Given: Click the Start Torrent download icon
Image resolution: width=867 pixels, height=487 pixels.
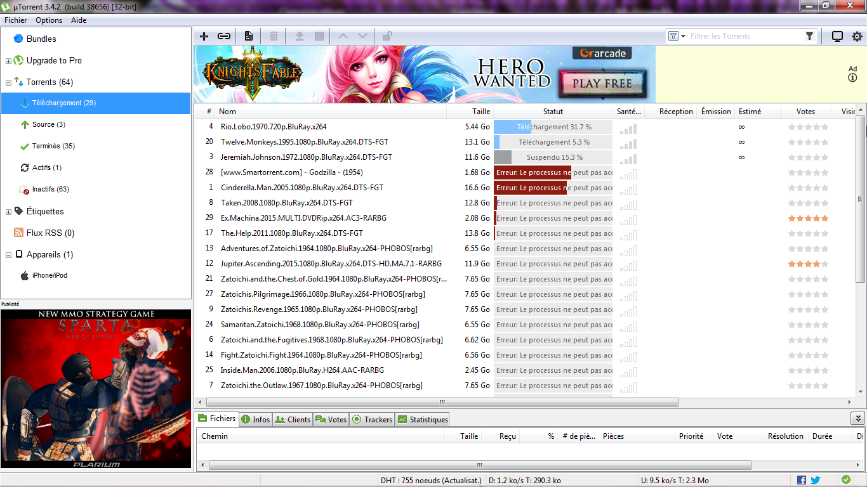Looking at the screenshot, I should pos(300,36).
